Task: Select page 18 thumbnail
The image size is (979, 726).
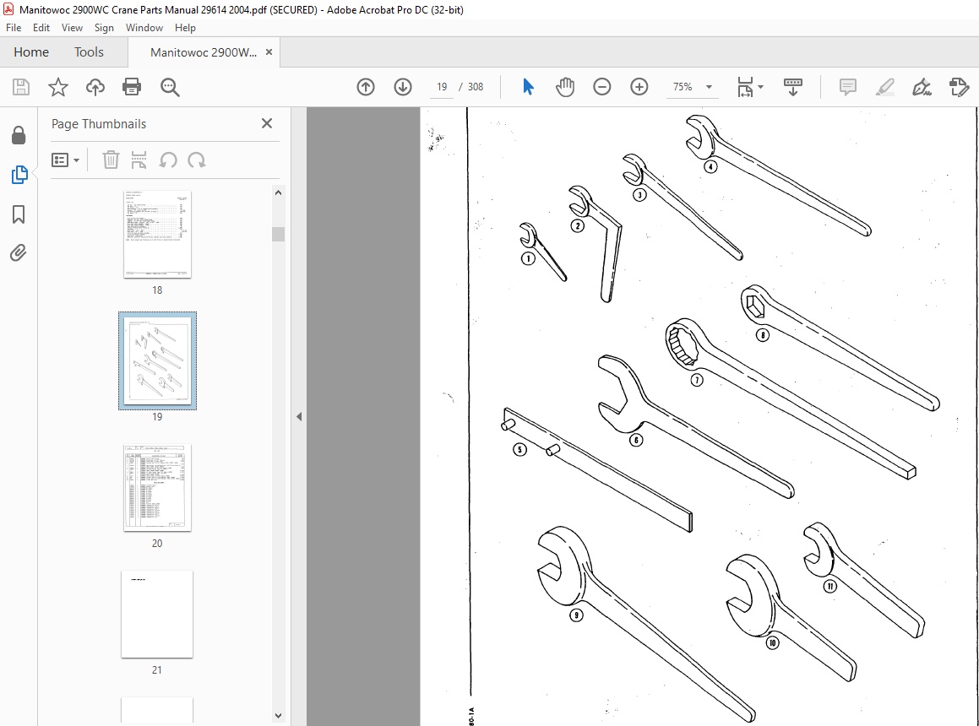Action: point(157,234)
